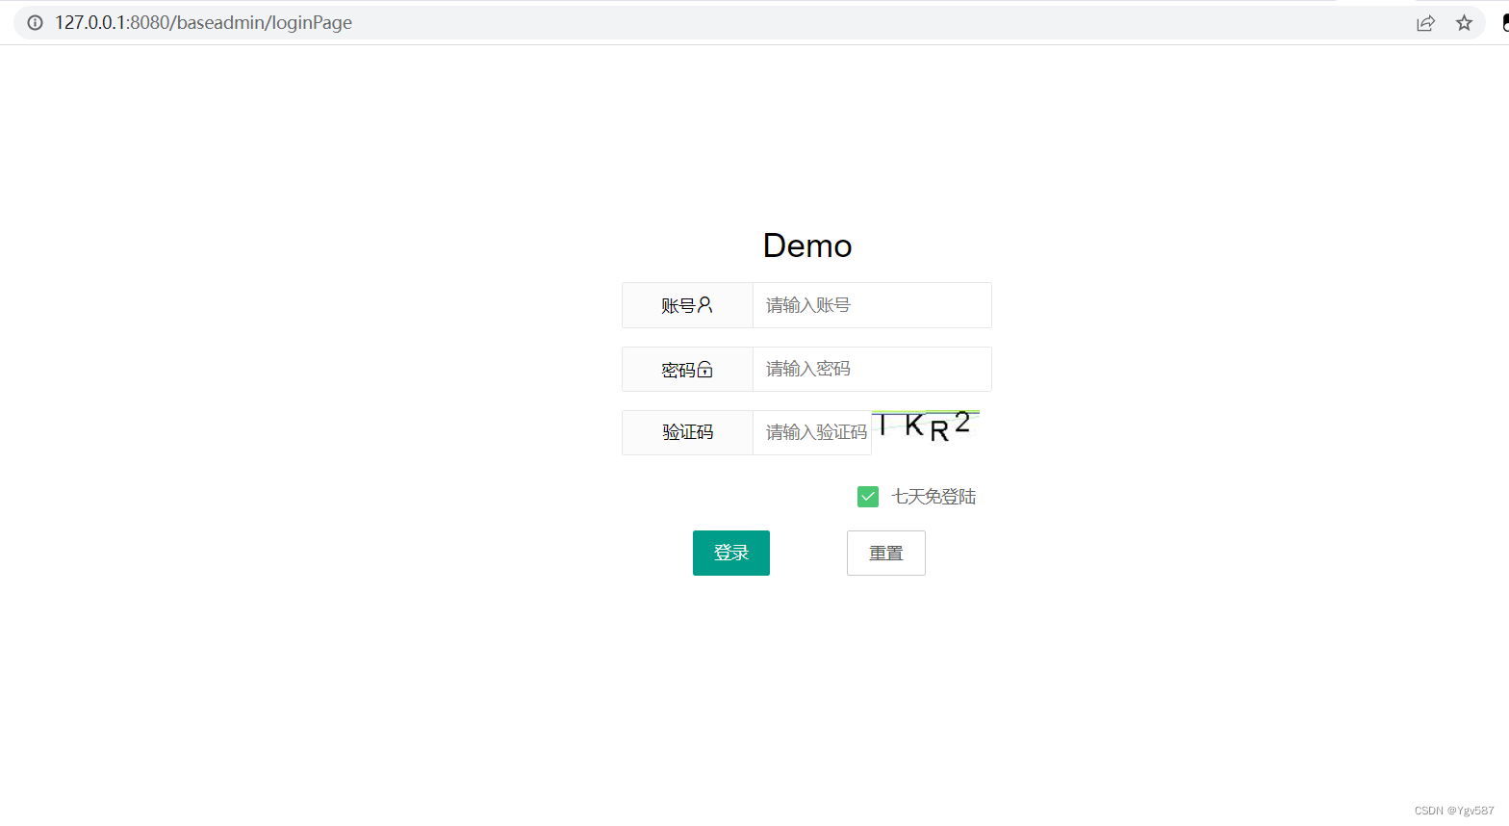
Task: Click the 七天免登陆 label text
Action: [x=934, y=497]
